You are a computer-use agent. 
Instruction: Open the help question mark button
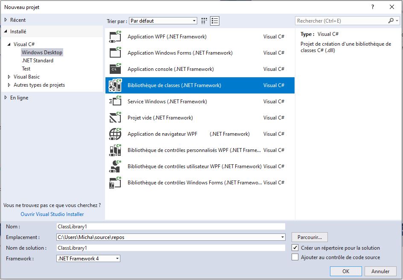pyautogui.click(x=373, y=7)
